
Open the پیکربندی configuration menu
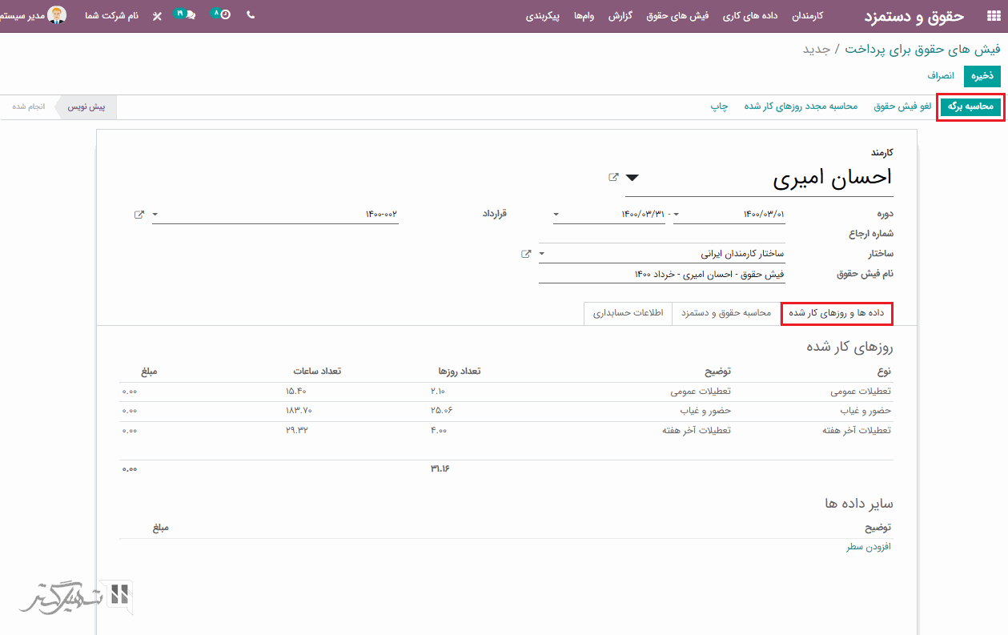click(542, 16)
